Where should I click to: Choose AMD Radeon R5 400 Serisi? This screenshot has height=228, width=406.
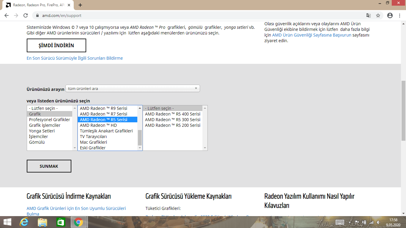[x=173, y=114]
